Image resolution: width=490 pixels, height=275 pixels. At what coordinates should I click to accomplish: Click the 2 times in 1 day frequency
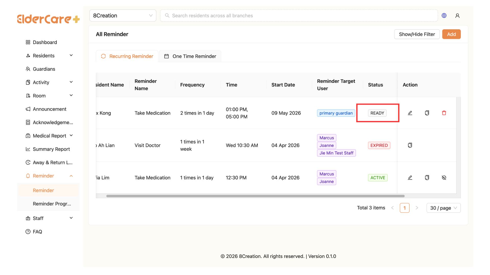pos(197,113)
